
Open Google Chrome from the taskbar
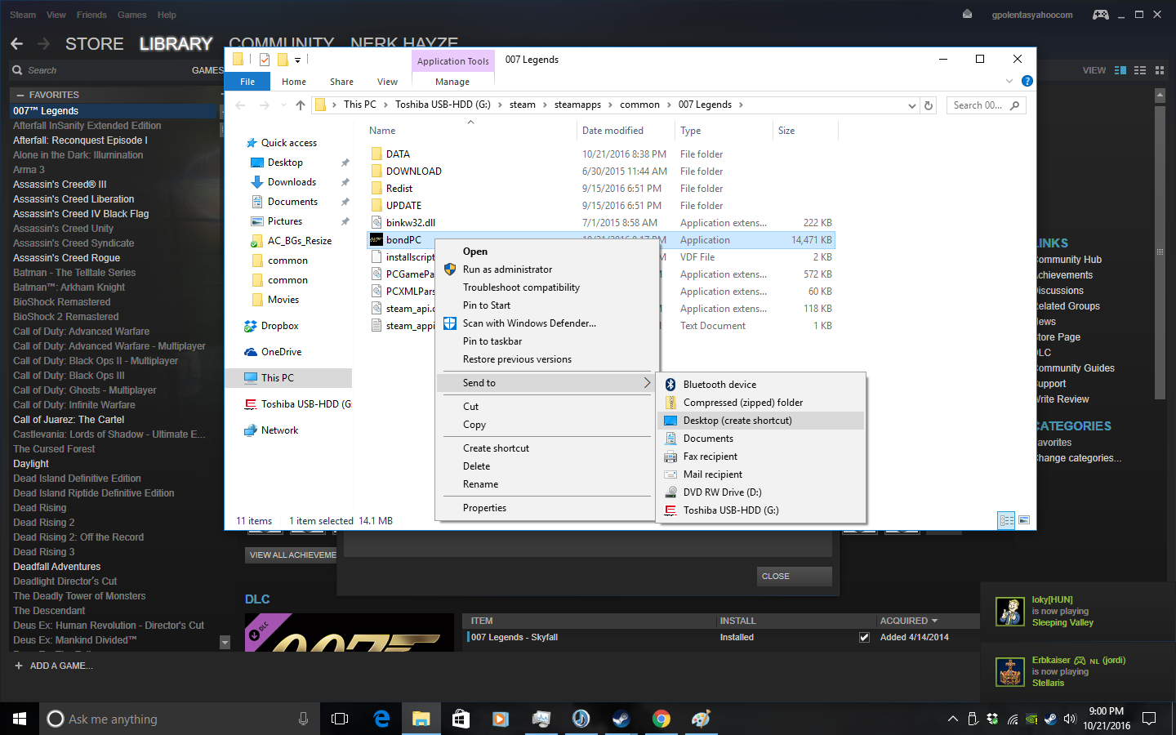(x=661, y=719)
